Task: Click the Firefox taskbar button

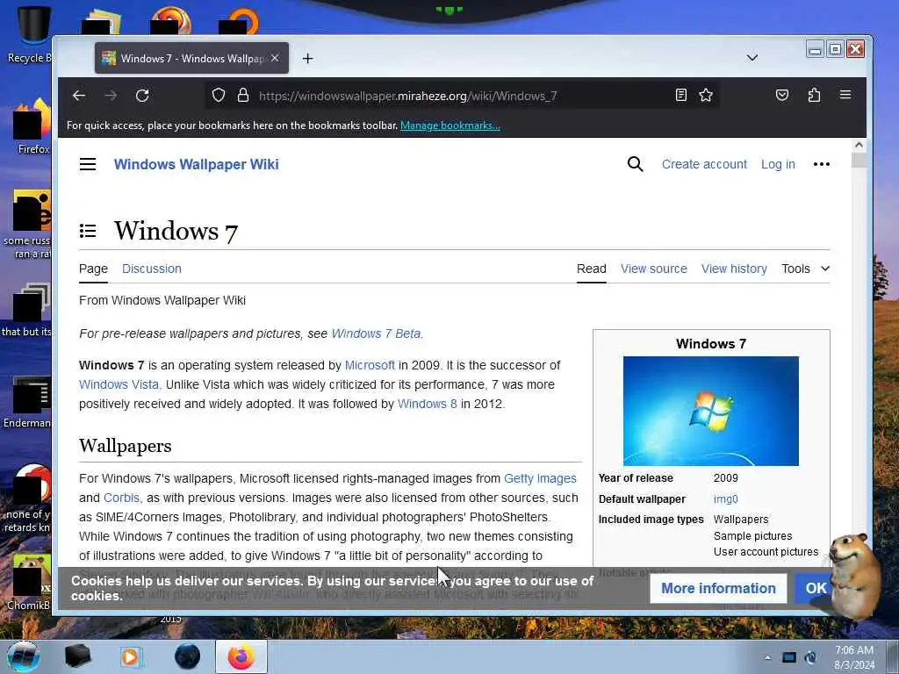Action: click(241, 656)
